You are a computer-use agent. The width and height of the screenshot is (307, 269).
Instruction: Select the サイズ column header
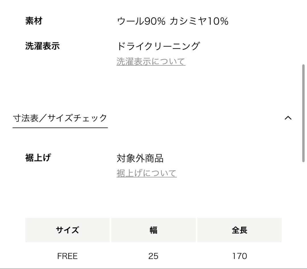point(67,230)
